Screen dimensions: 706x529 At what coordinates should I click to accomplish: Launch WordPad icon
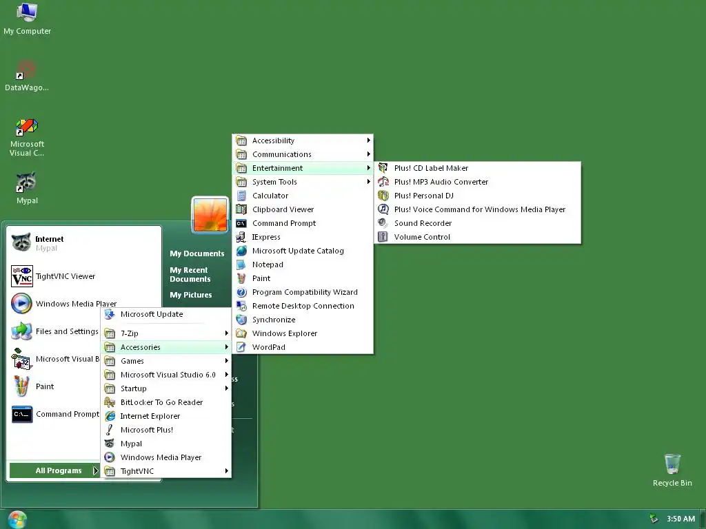pos(241,347)
